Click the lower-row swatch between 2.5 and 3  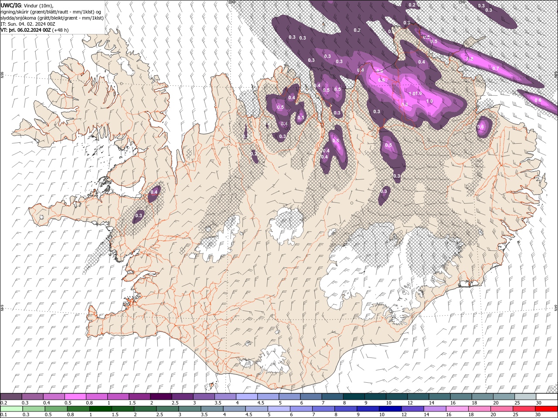pos(168,409)
